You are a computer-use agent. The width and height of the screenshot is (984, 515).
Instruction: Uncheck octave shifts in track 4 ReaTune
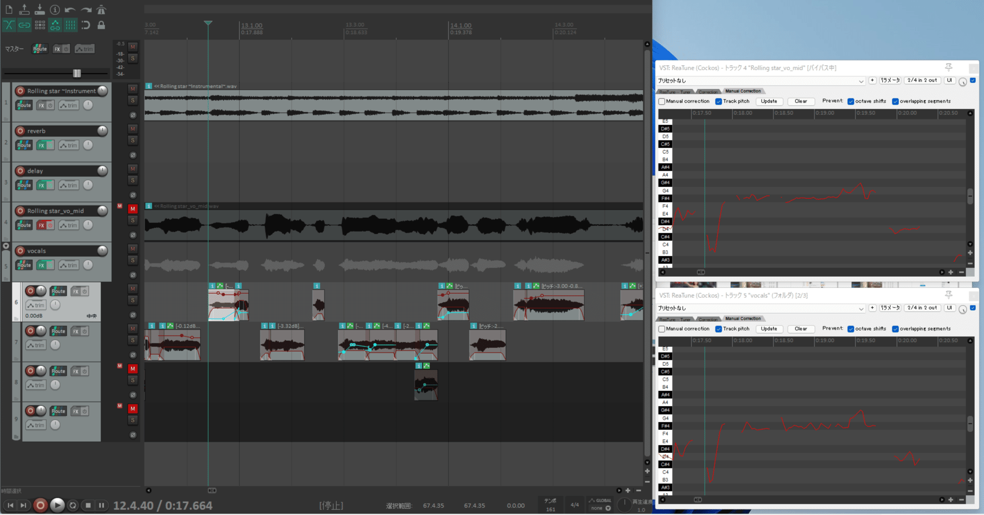click(851, 101)
